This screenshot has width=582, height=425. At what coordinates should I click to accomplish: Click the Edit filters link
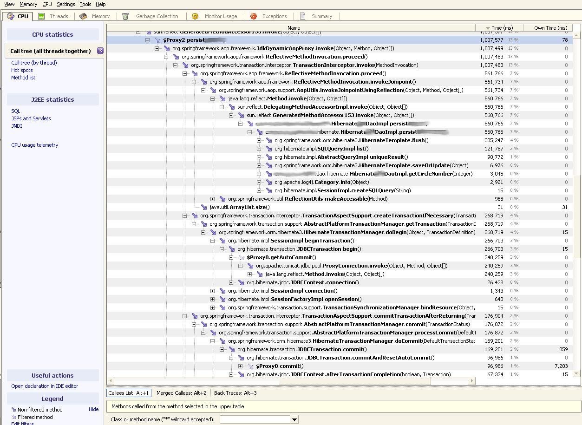tap(22, 423)
